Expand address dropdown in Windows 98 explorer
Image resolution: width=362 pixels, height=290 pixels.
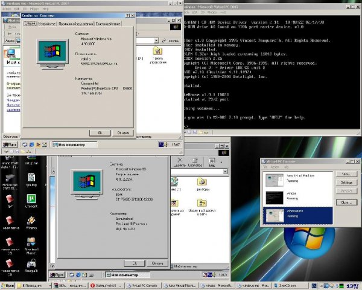click(x=225, y=172)
